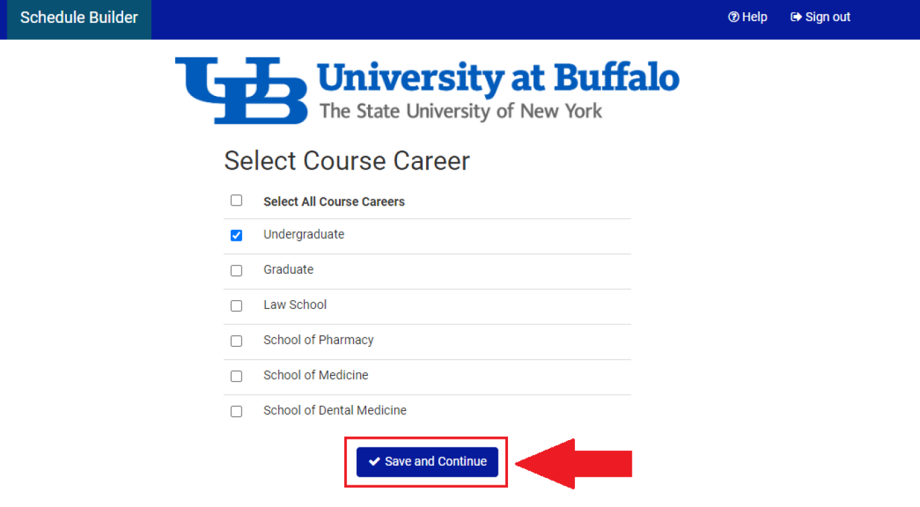The image size is (920, 507).
Task: Click the Undergraduate label text
Action: tap(304, 234)
